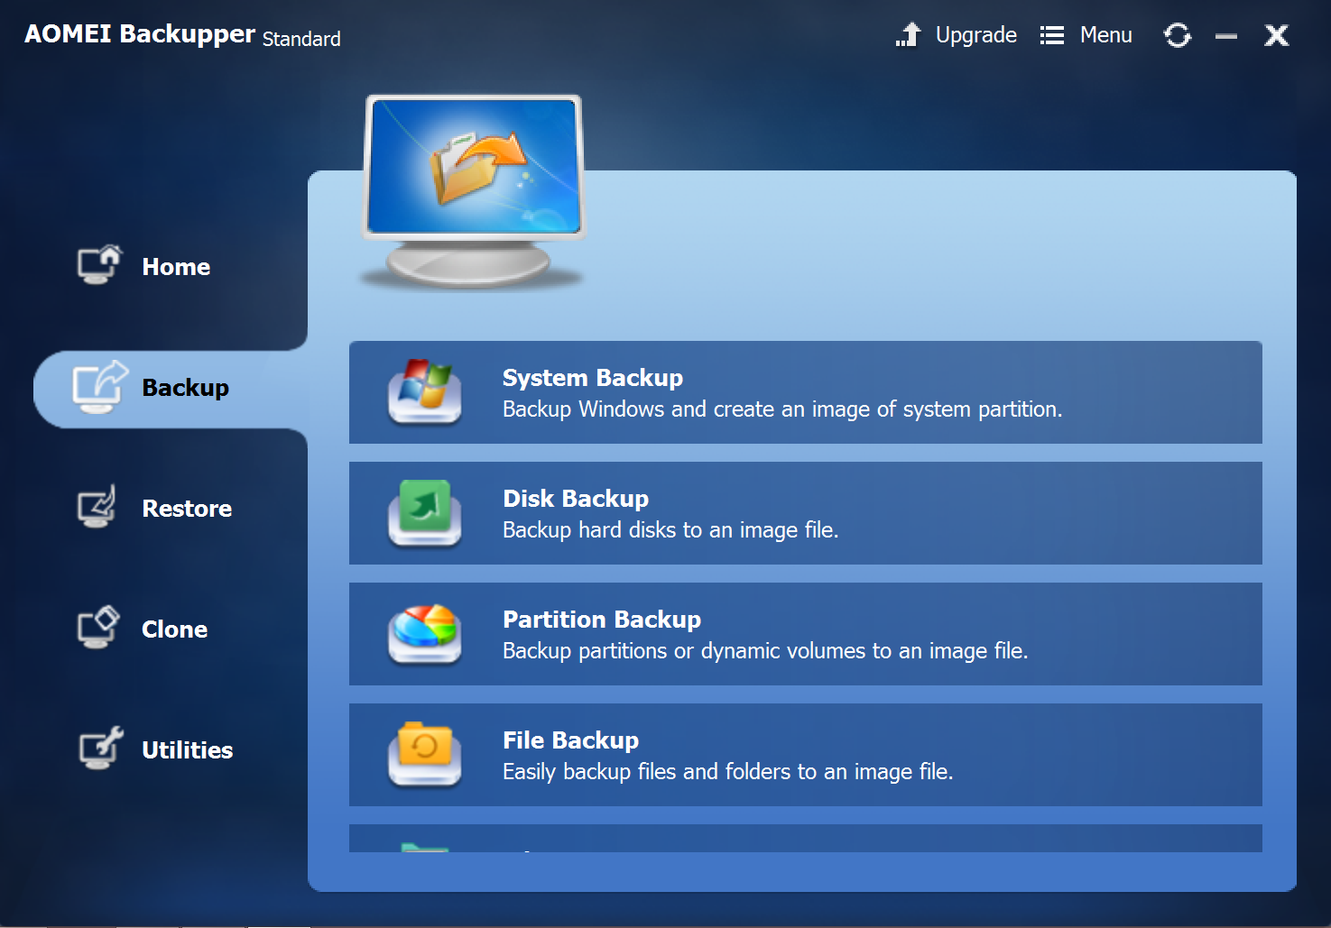Click 'Backup partitions or dynamic volumes' description
This screenshot has height=928, width=1331.
pos(765,651)
